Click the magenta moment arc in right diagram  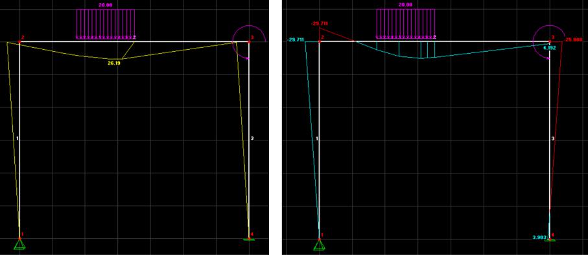click(x=550, y=42)
